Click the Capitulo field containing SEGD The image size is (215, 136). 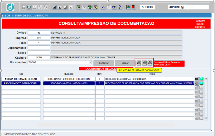coord(39,57)
